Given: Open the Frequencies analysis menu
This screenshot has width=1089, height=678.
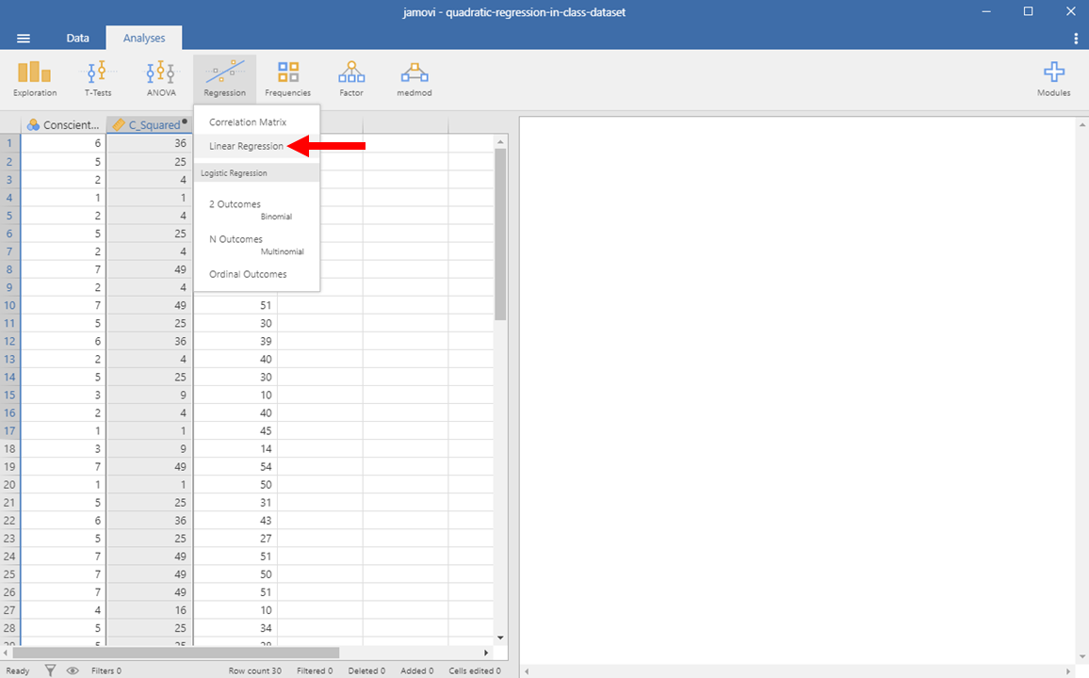Looking at the screenshot, I should pos(287,78).
